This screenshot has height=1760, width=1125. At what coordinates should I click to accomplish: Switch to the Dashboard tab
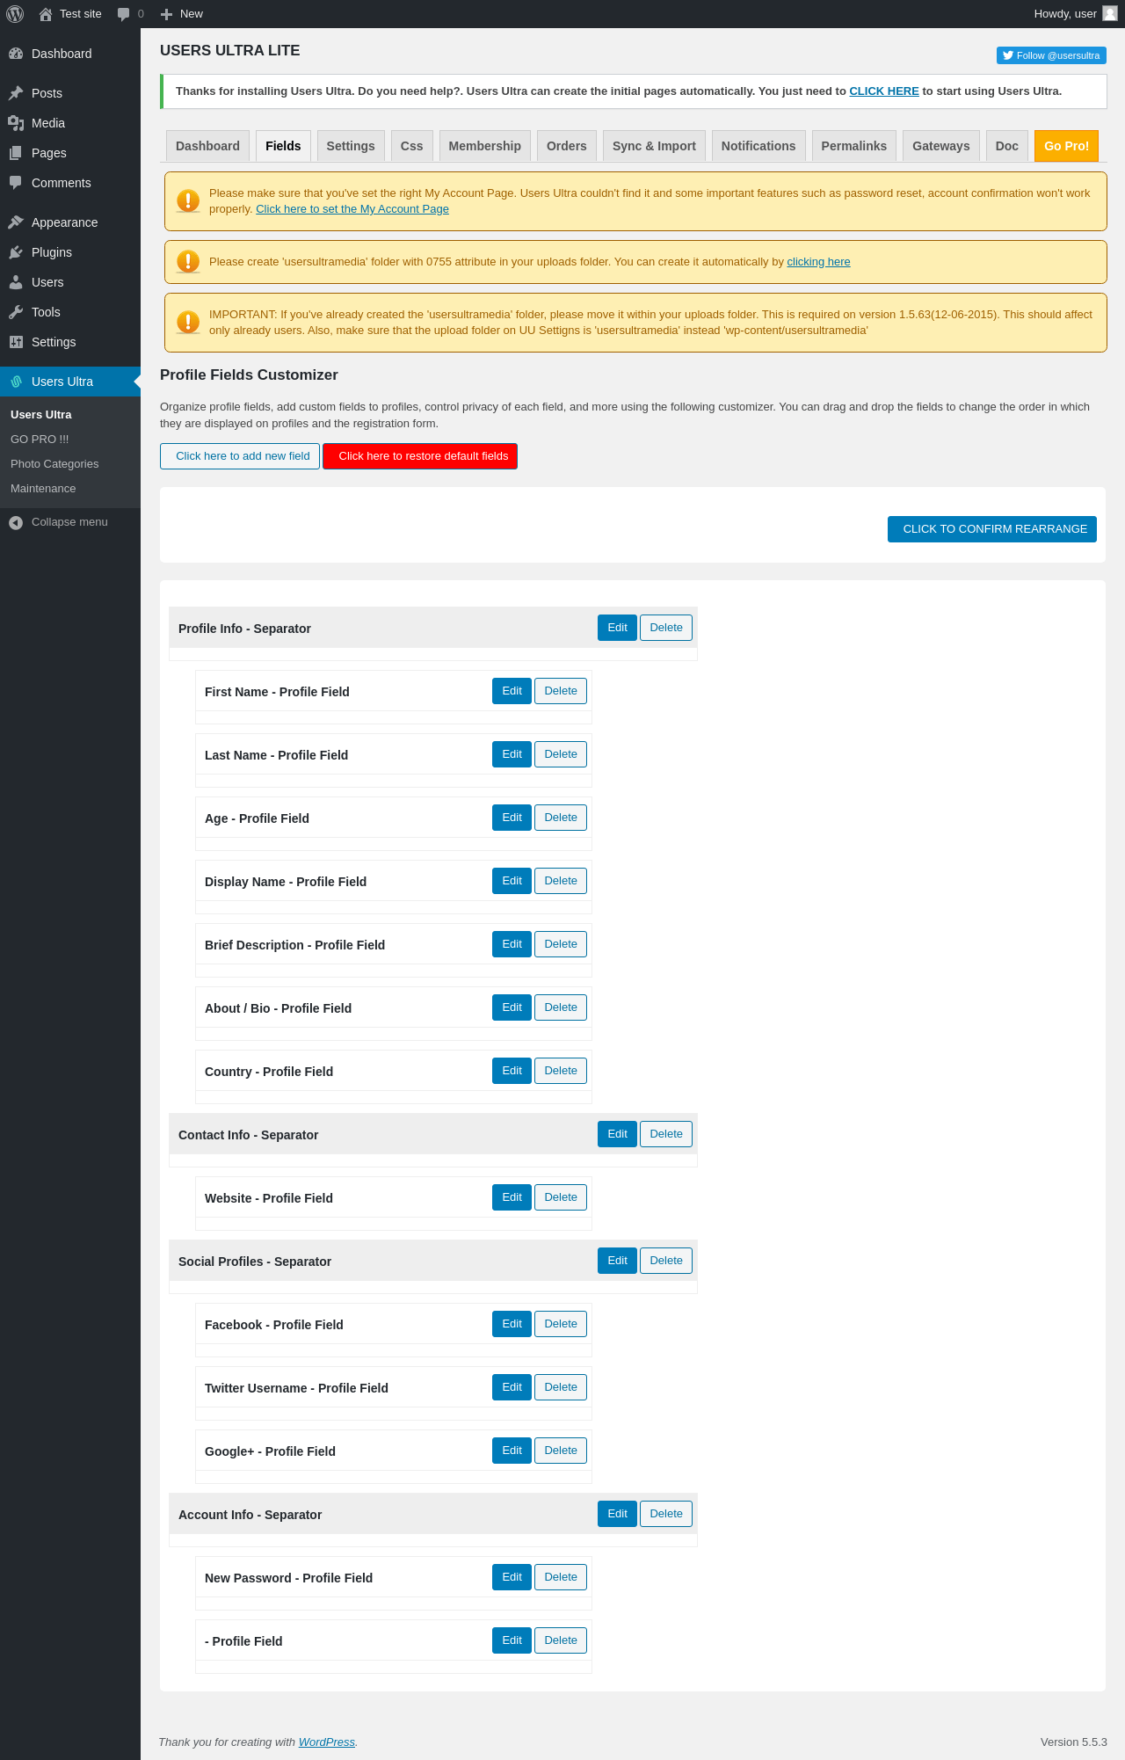pos(207,146)
